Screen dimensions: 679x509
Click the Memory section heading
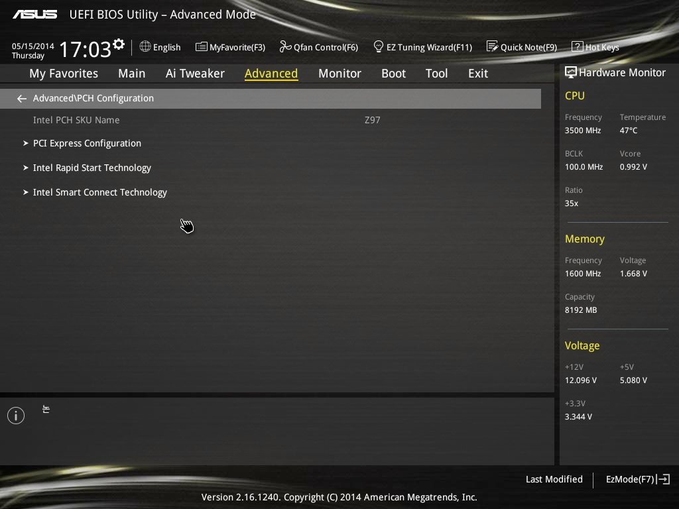(x=585, y=239)
